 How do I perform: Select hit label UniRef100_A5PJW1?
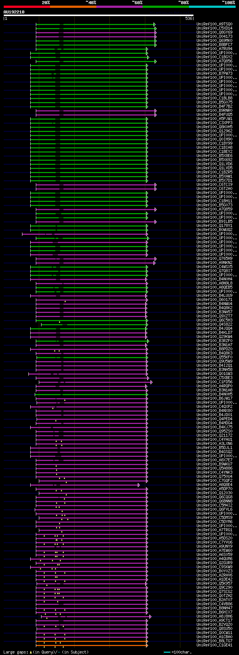(x=214, y=119)
